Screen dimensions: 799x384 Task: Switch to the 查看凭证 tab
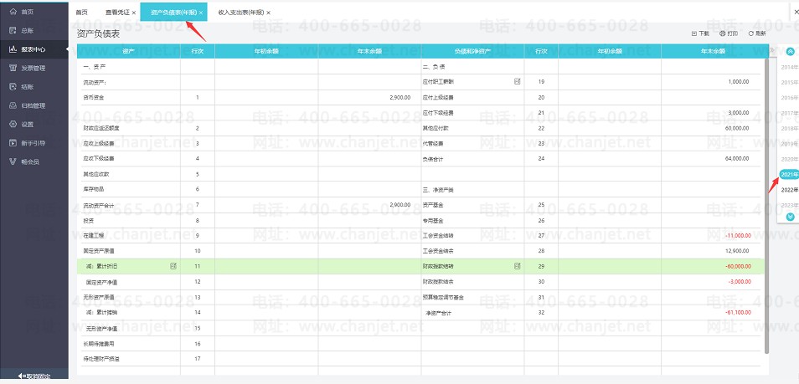[x=116, y=13]
